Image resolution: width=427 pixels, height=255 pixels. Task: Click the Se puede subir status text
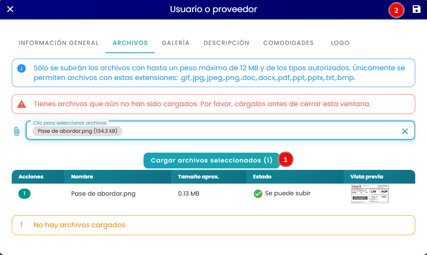[288, 193]
